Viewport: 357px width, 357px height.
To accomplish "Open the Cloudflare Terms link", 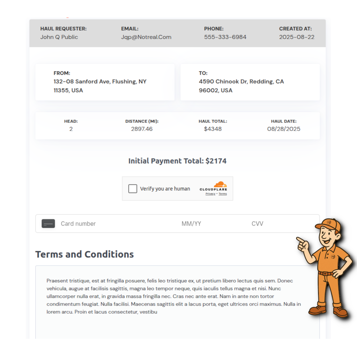I will [223, 194].
